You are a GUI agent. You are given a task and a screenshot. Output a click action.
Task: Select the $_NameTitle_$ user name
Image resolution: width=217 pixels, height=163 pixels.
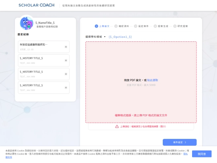pos(45,23)
